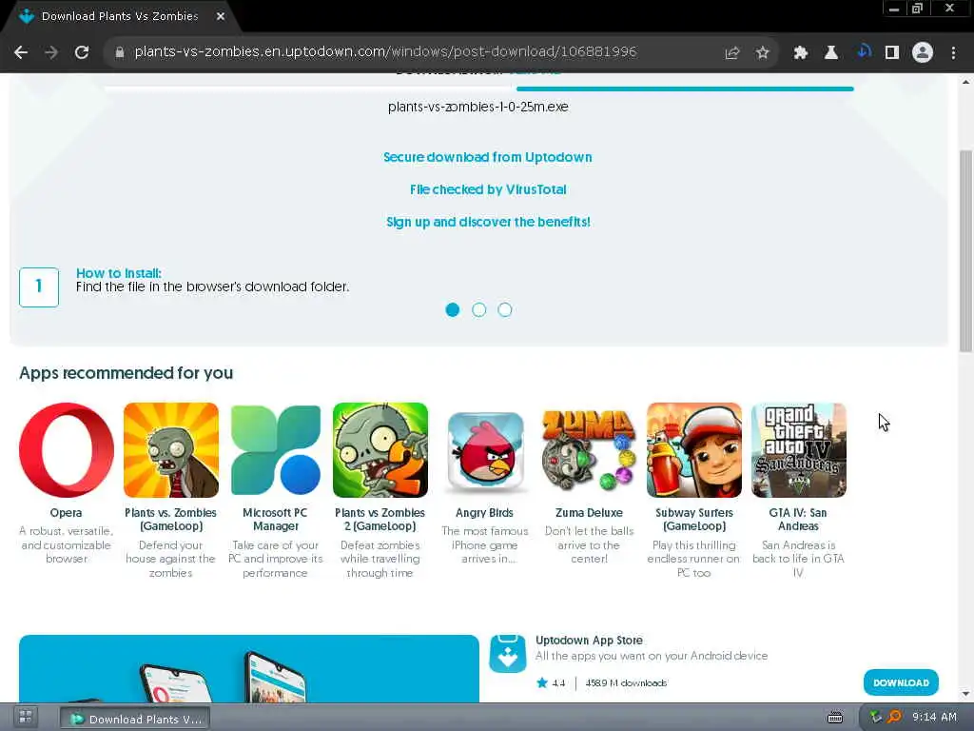This screenshot has width=974, height=731.
Task: Click the DOWNLOAD button for App Store
Action: pos(901,682)
